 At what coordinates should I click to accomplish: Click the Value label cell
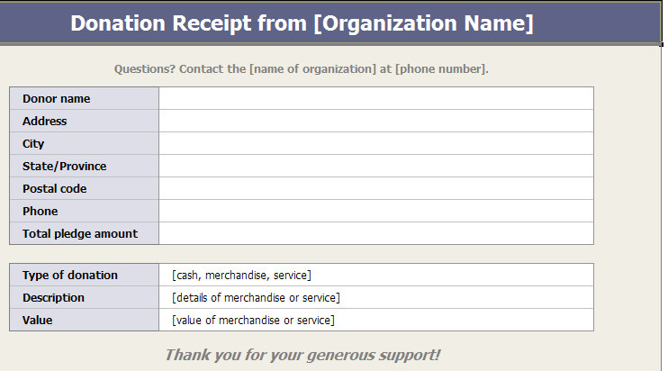(85, 321)
